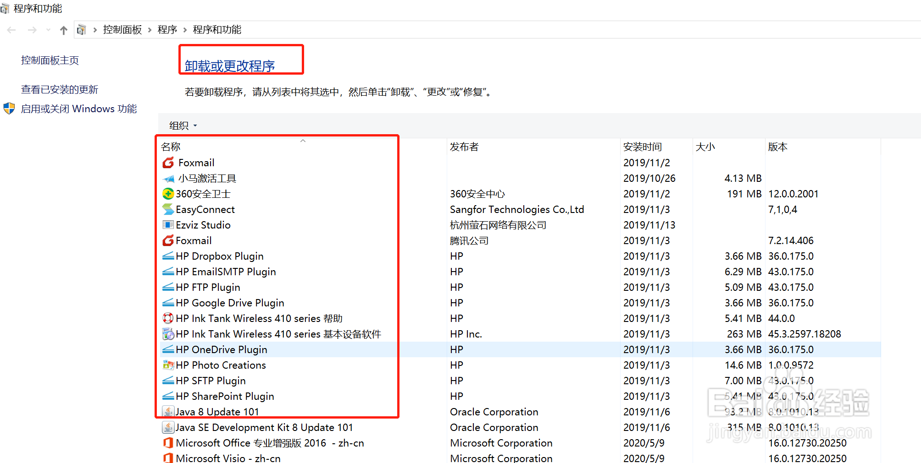Click the HP Photo Creations icon
Viewport: 921px width, 463px height.
pos(168,365)
